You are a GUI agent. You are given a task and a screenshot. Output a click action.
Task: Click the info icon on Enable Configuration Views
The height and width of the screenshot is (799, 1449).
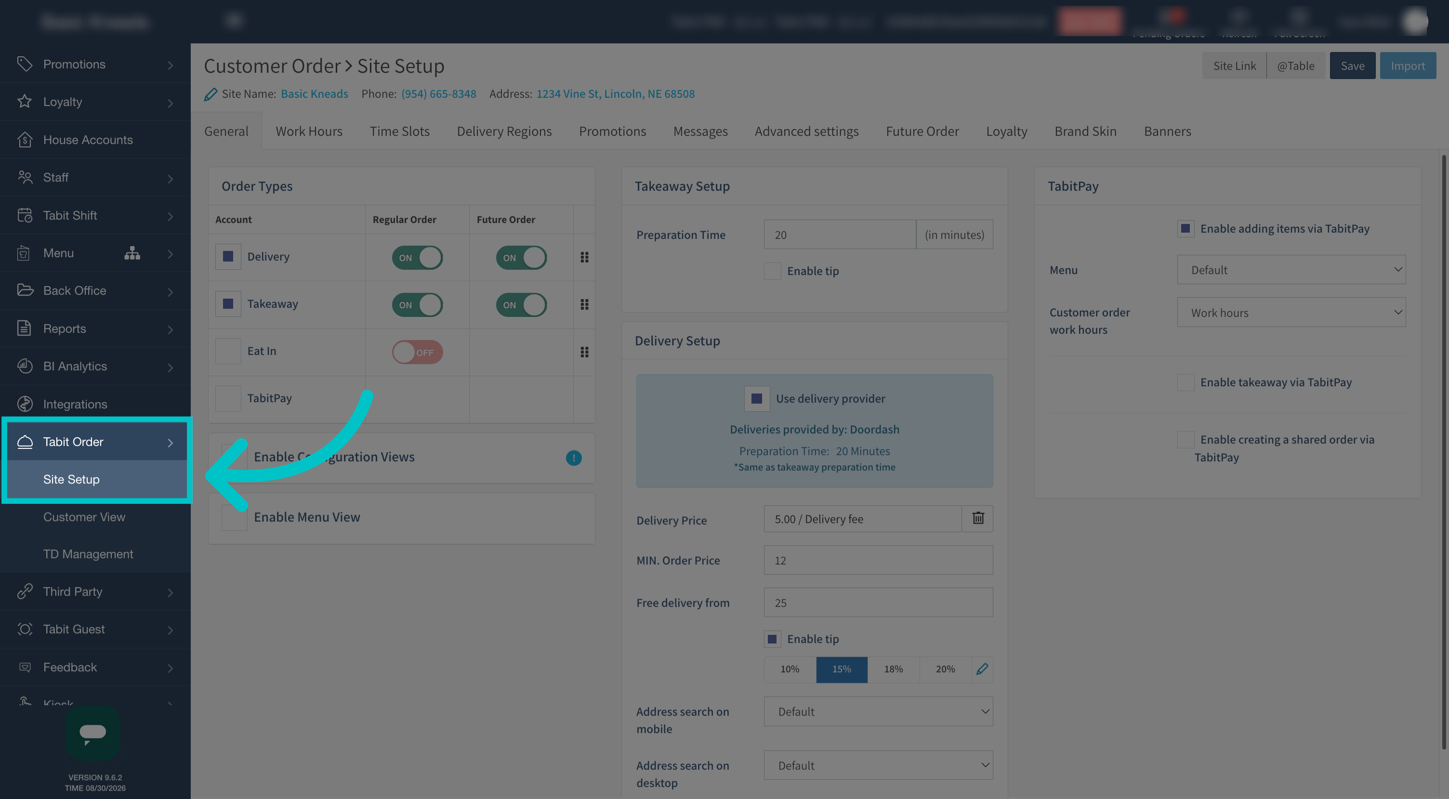click(573, 458)
